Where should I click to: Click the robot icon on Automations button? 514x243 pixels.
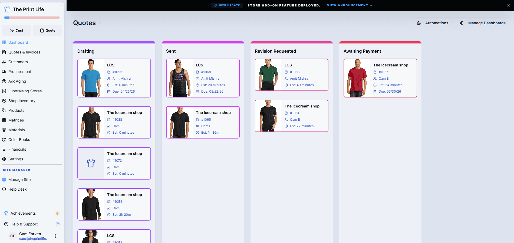[419, 23]
